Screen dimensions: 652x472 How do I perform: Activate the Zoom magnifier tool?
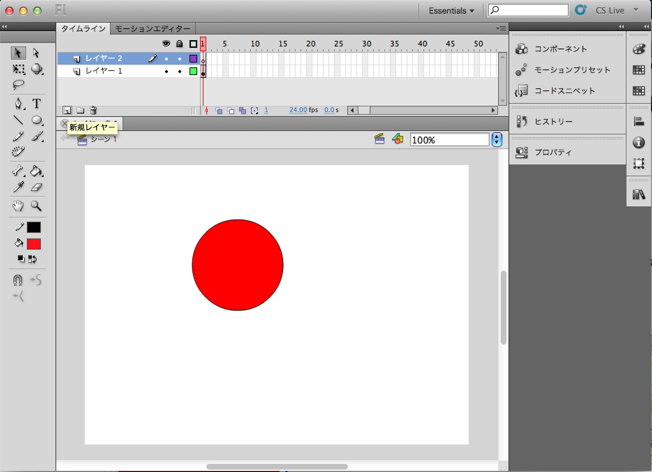pos(36,206)
